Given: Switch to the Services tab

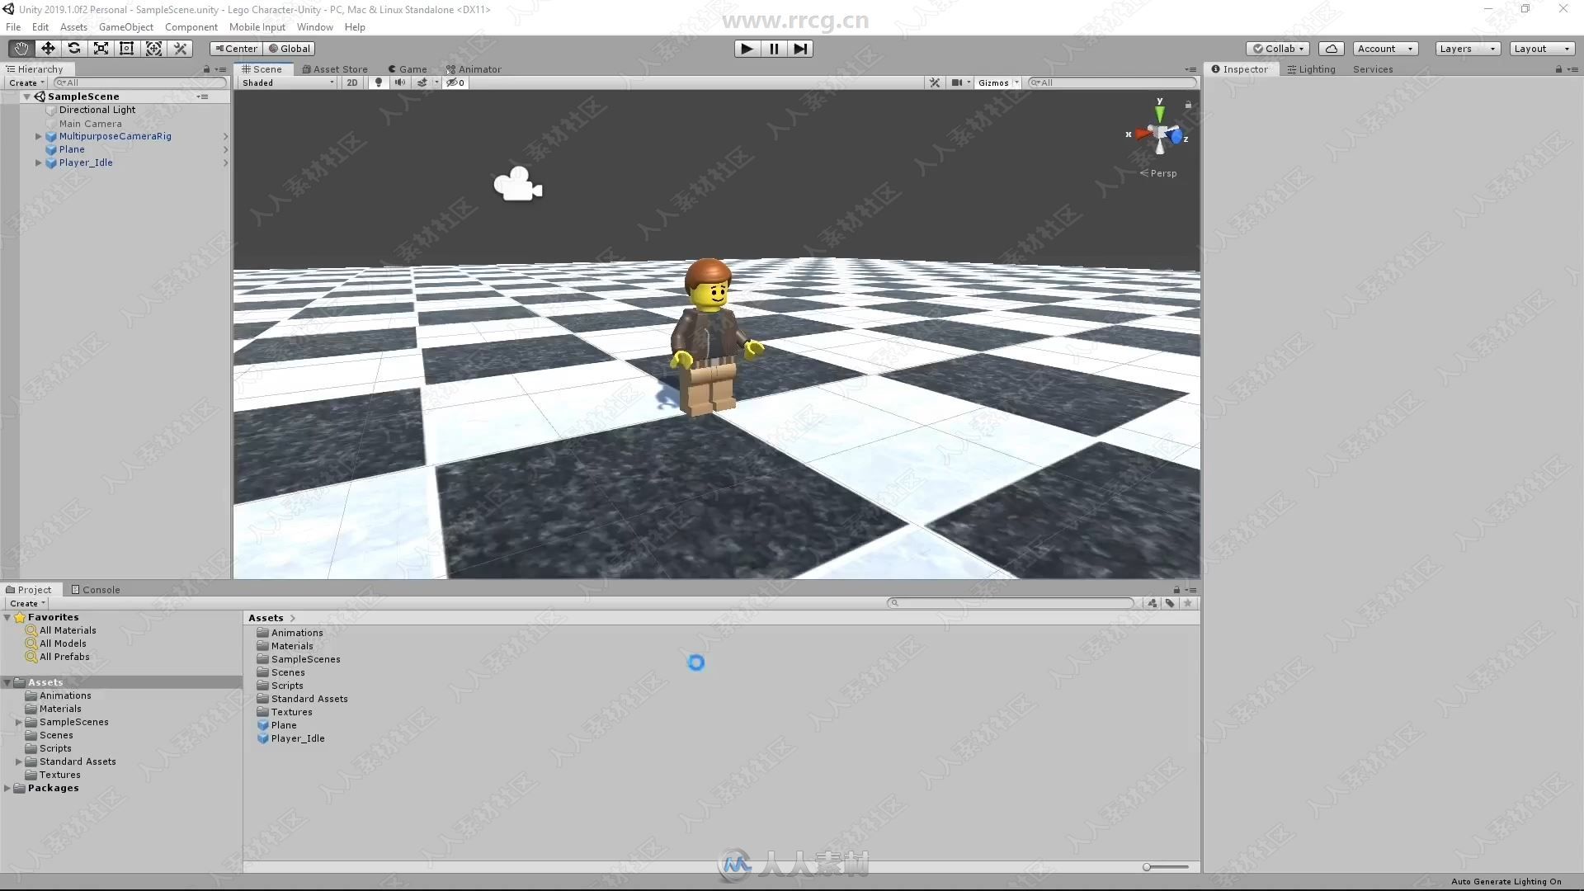Looking at the screenshot, I should click(x=1373, y=69).
